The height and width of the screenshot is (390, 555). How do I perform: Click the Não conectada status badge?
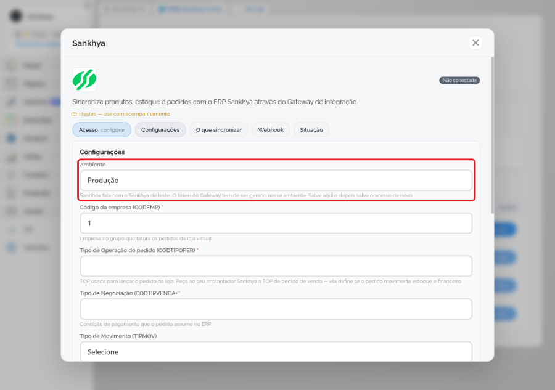[x=459, y=80]
